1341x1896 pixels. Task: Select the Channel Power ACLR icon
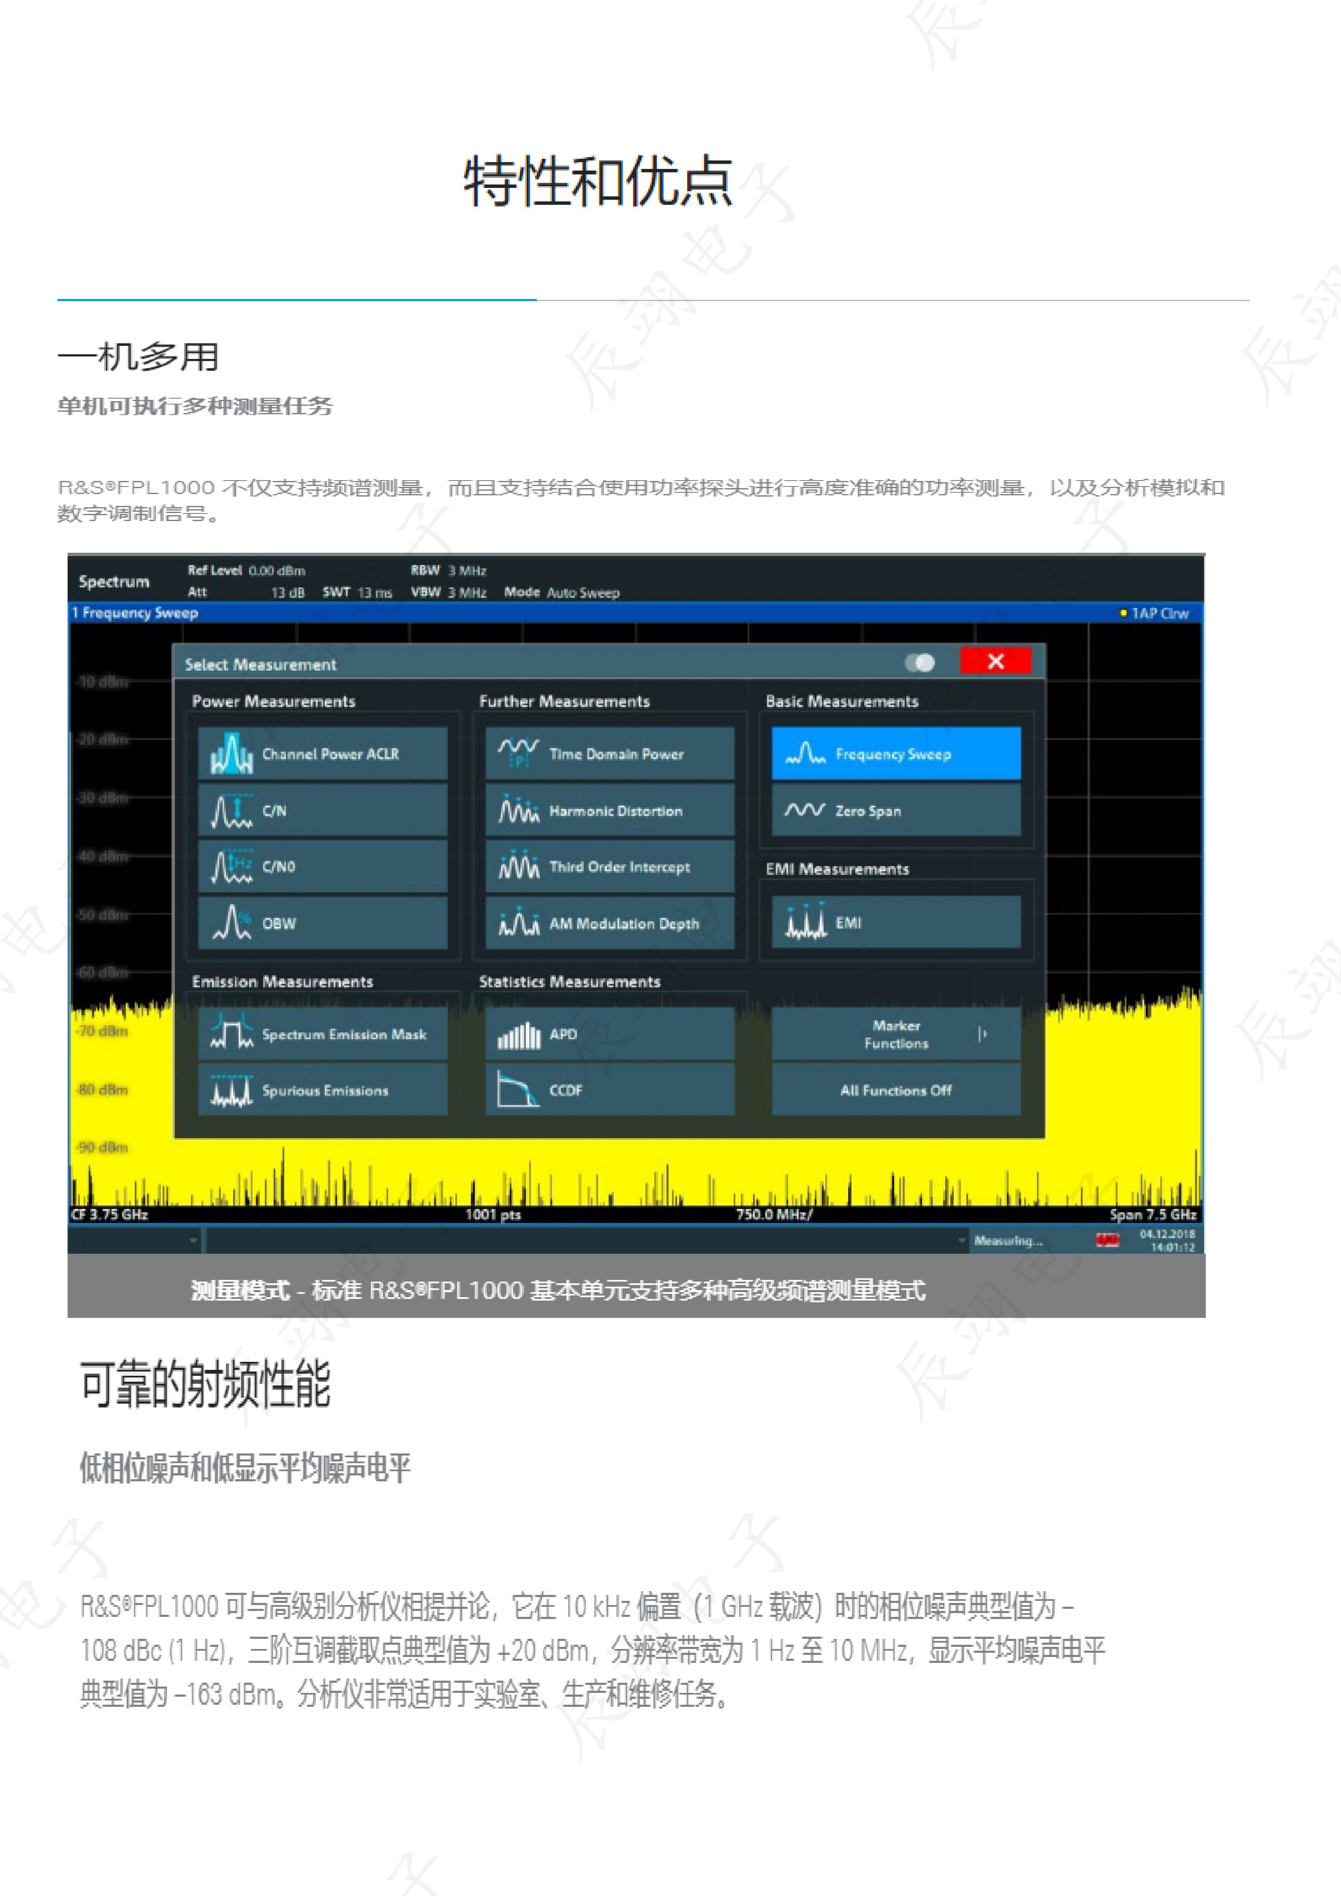pos(231,753)
